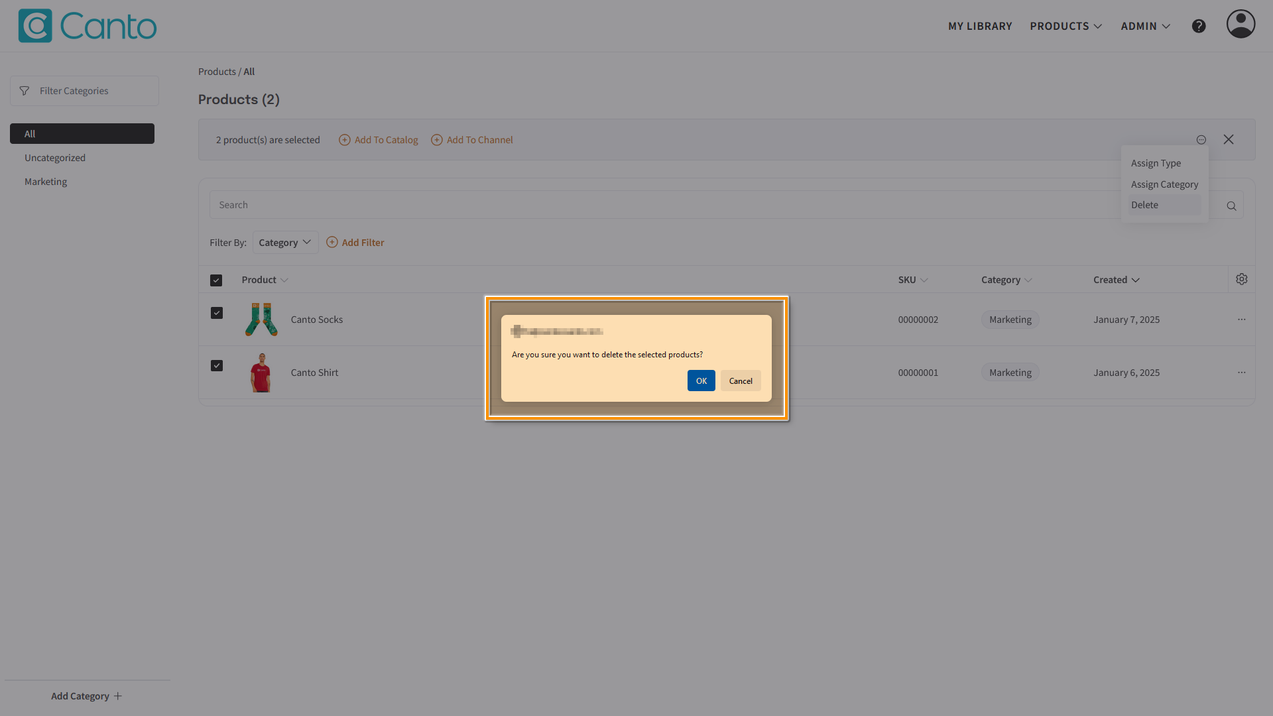The width and height of the screenshot is (1273, 716).
Task: Expand the ADMIN menu
Action: pyautogui.click(x=1146, y=26)
